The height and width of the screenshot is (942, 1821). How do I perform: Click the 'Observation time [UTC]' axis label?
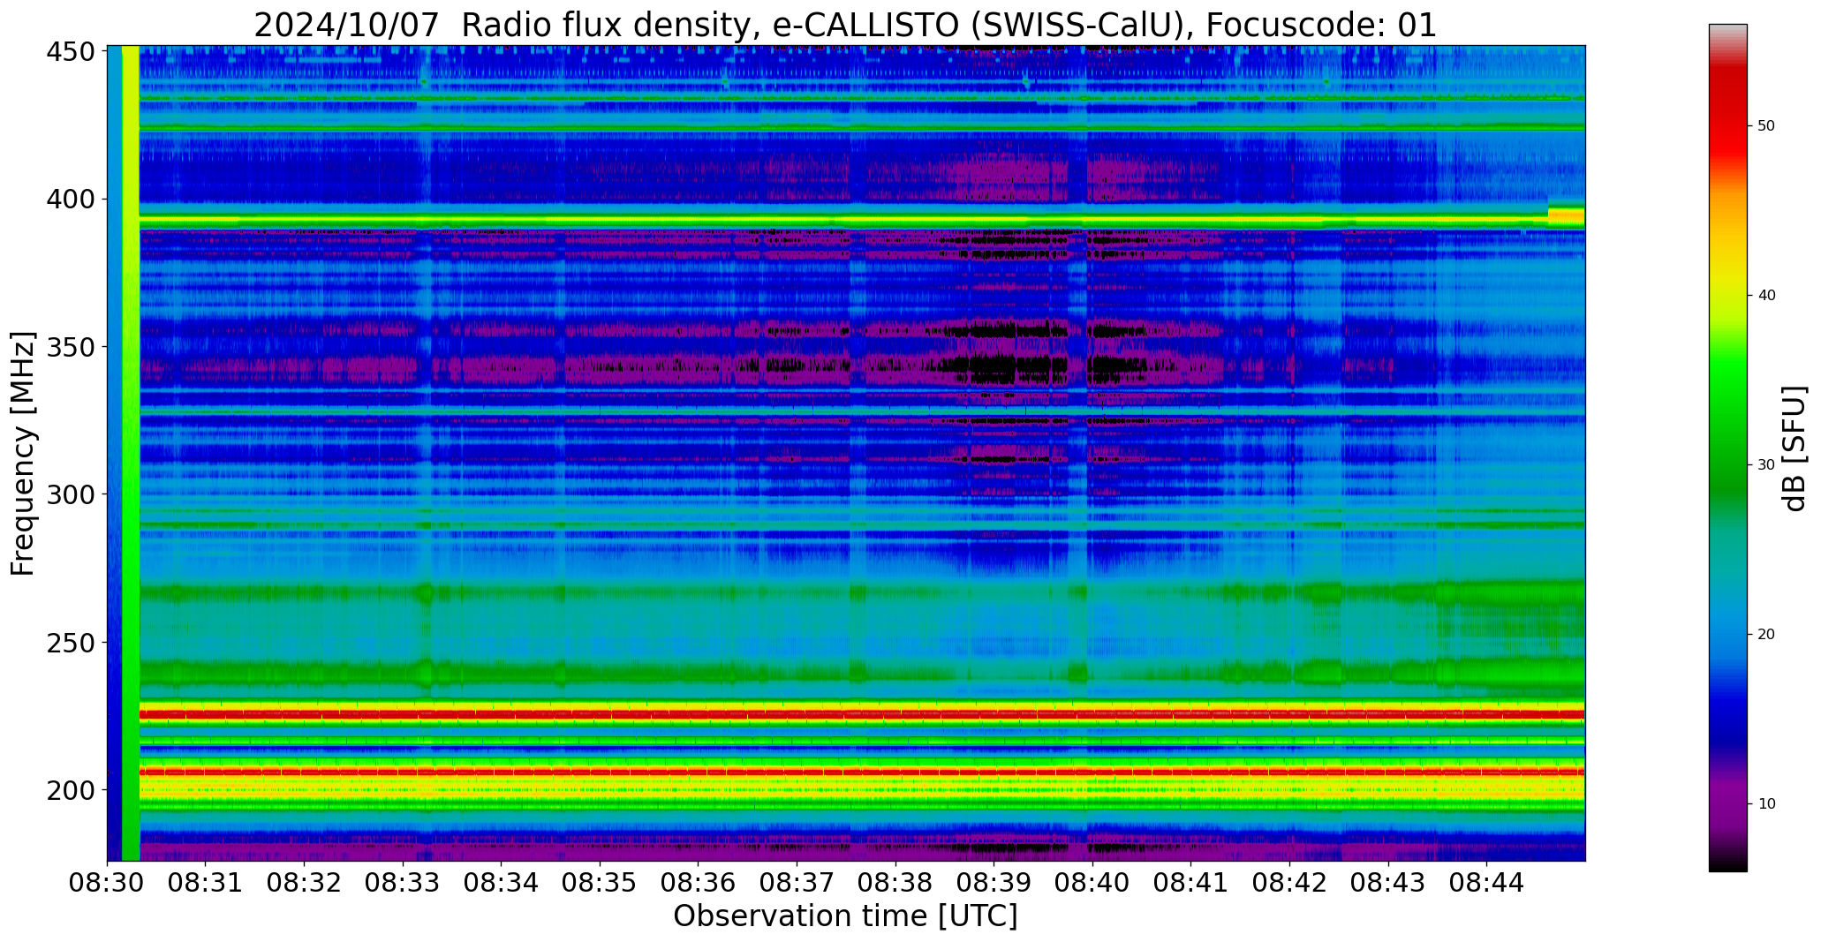(845, 916)
